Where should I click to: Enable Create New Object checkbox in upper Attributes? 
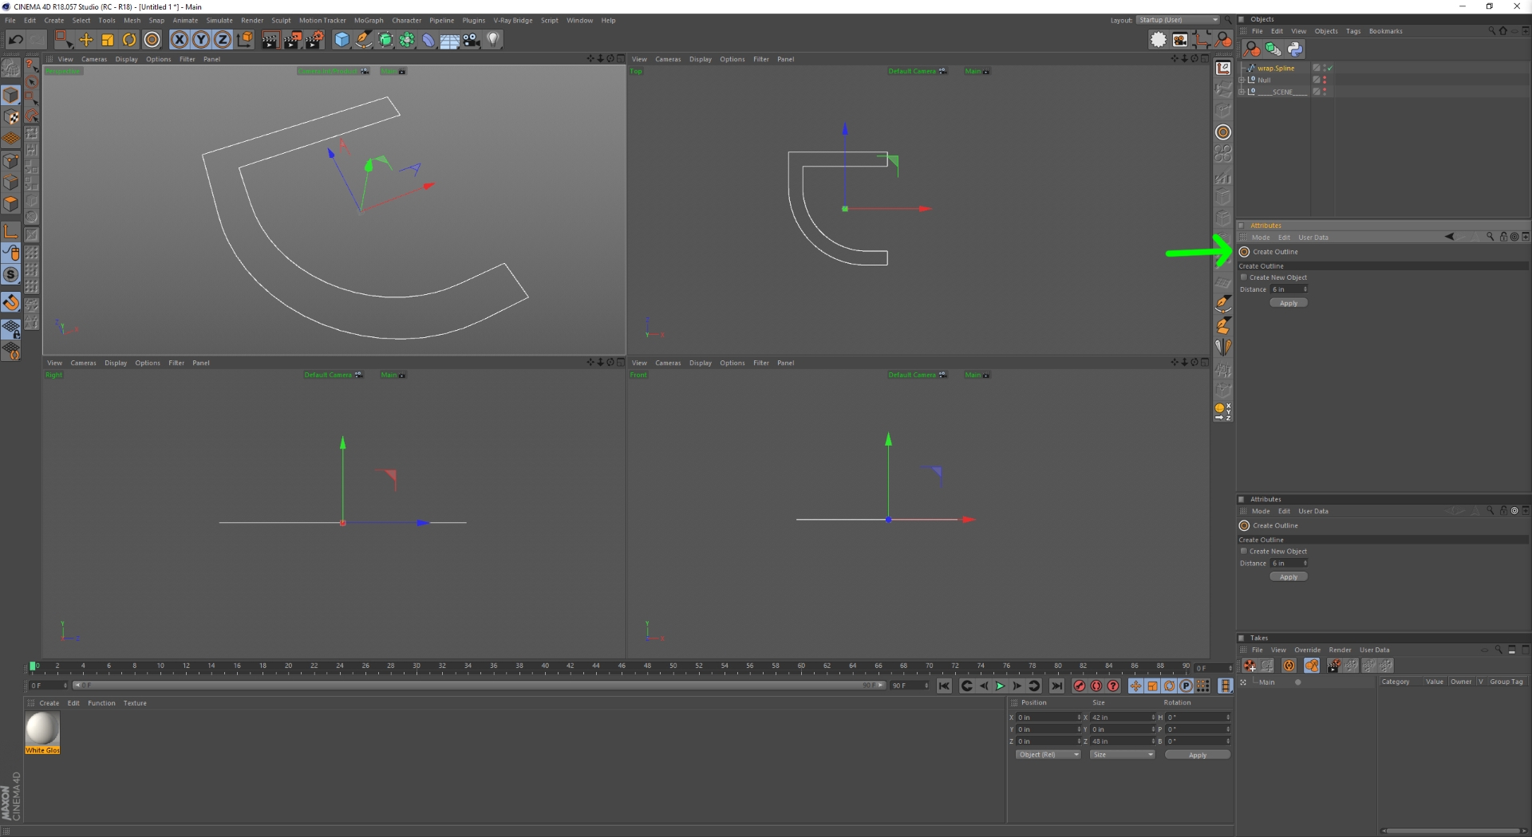coord(1243,277)
